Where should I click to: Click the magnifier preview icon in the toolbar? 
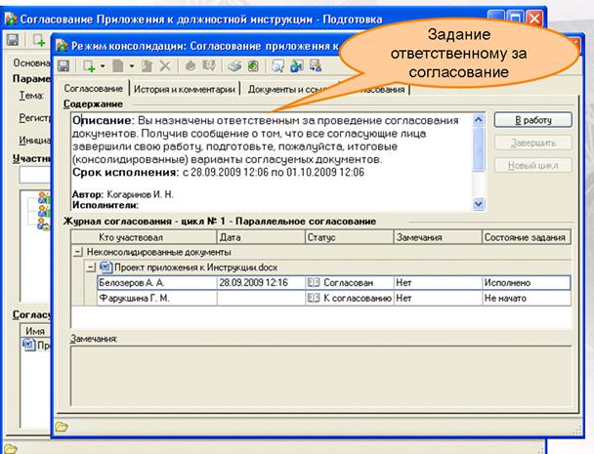(278, 66)
